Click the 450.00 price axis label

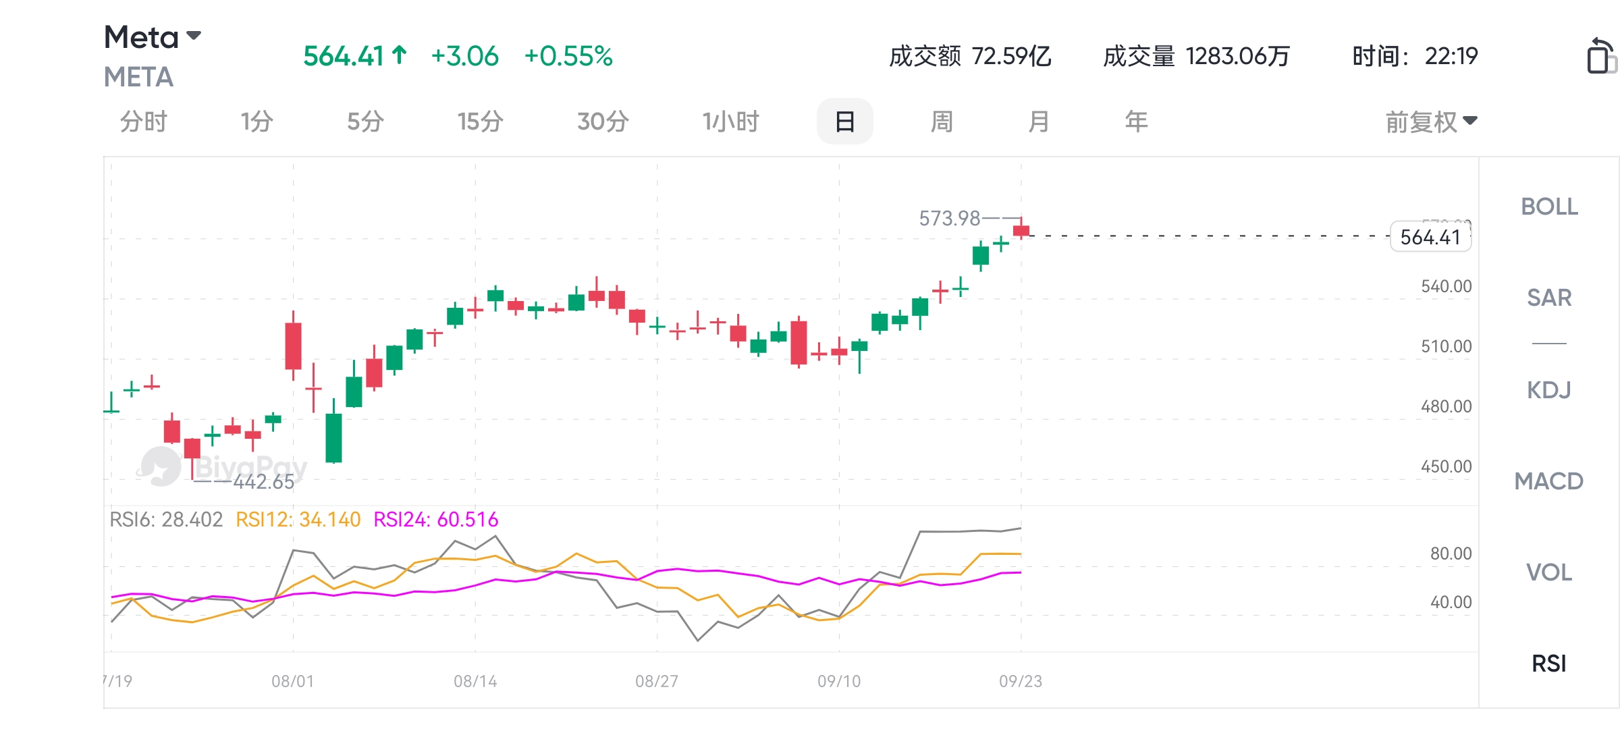[x=1446, y=466]
